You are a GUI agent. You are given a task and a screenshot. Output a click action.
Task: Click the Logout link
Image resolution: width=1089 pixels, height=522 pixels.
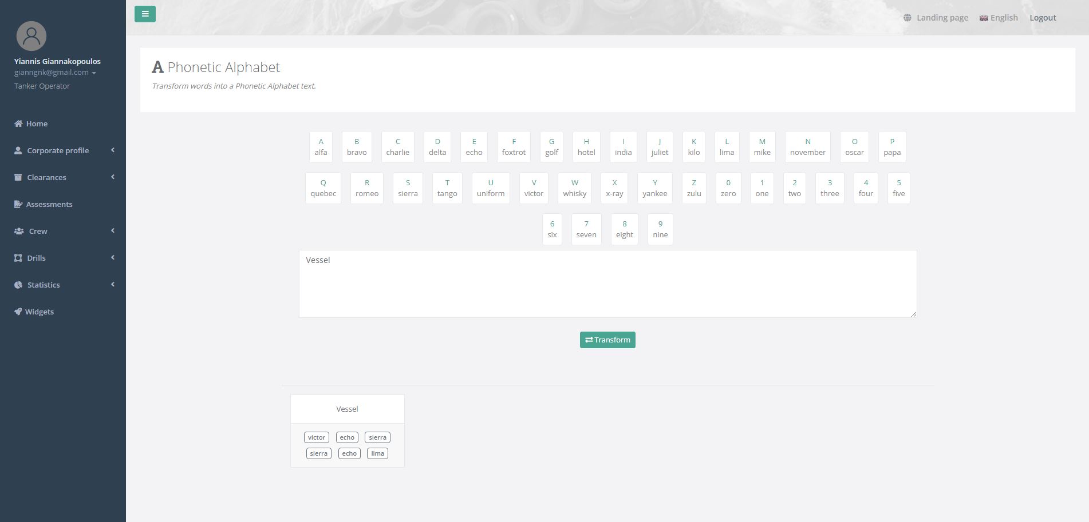tap(1043, 18)
